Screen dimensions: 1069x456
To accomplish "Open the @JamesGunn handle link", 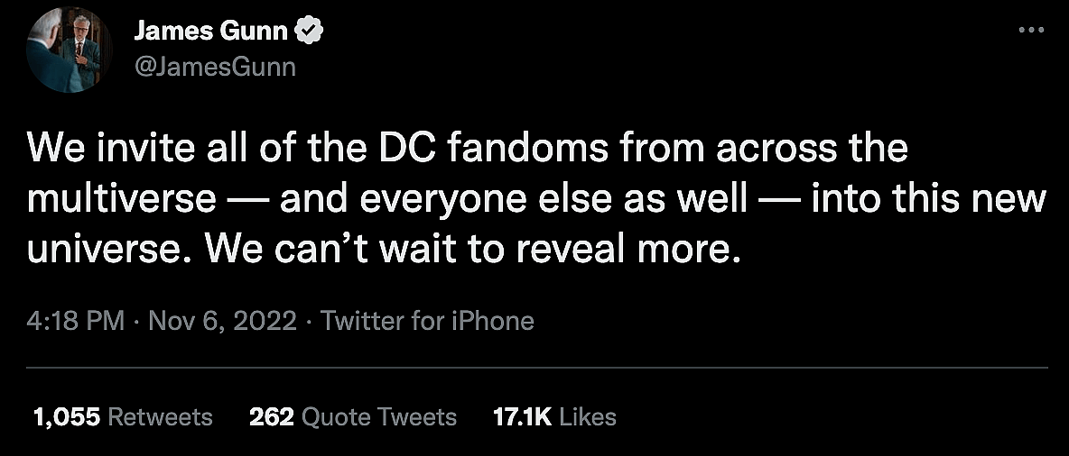I will [215, 68].
